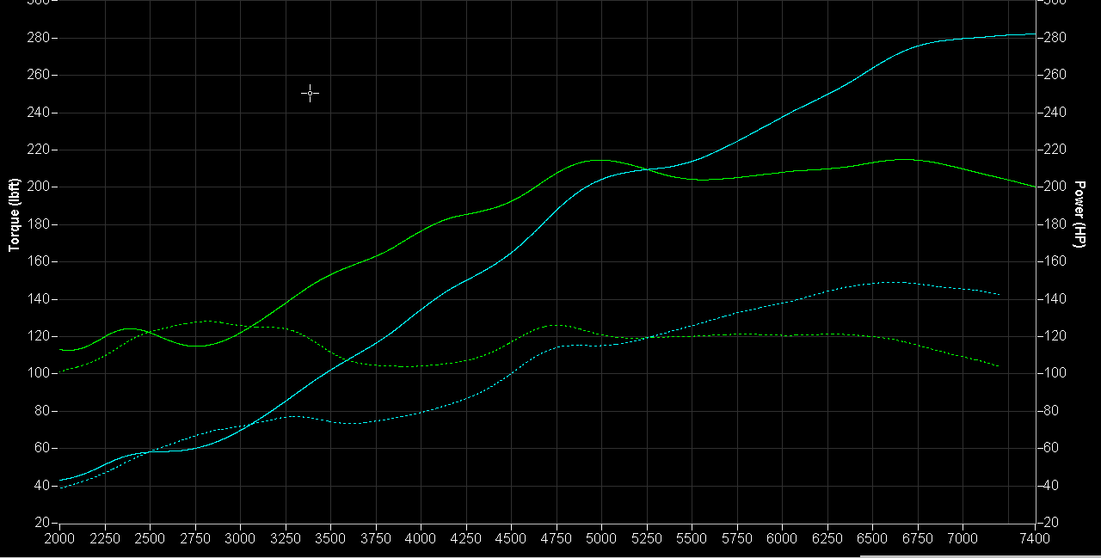
Task: Click the crosshair cursor marker on the chart
Action: pyautogui.click(x=311, y=94)
